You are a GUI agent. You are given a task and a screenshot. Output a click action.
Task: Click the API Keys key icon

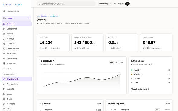pos(4,39)
